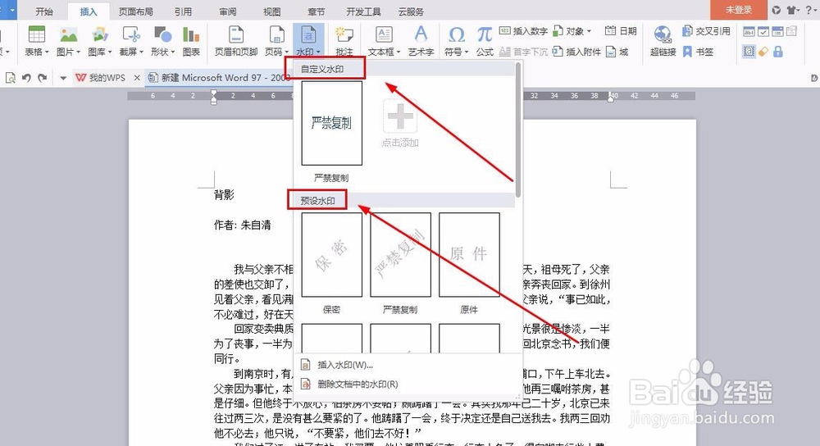Image resolution: width=820 pixels, height=446 pixels.
Task: Insert a chart with 图表 icon
Action: (191, 34)
